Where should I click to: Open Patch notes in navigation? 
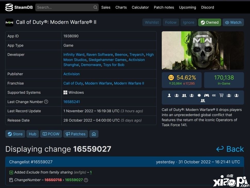(x=164, y=7)
